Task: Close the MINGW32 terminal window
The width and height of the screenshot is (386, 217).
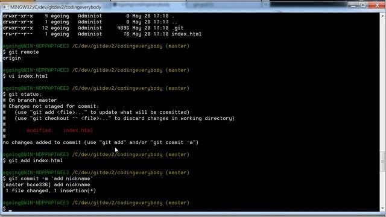Action: point(377,5)
